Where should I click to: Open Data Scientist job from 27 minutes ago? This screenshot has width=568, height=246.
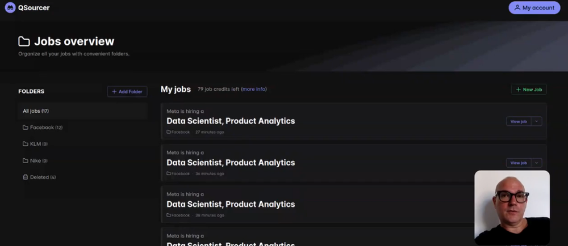(x=231, y=121)
